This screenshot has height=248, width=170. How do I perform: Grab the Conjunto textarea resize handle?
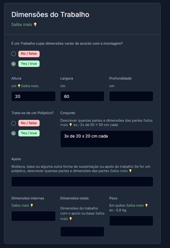coord(152,146)
